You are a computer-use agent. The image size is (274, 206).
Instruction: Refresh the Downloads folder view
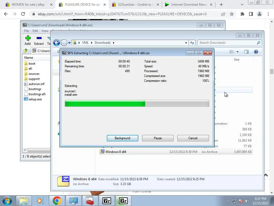192,43
